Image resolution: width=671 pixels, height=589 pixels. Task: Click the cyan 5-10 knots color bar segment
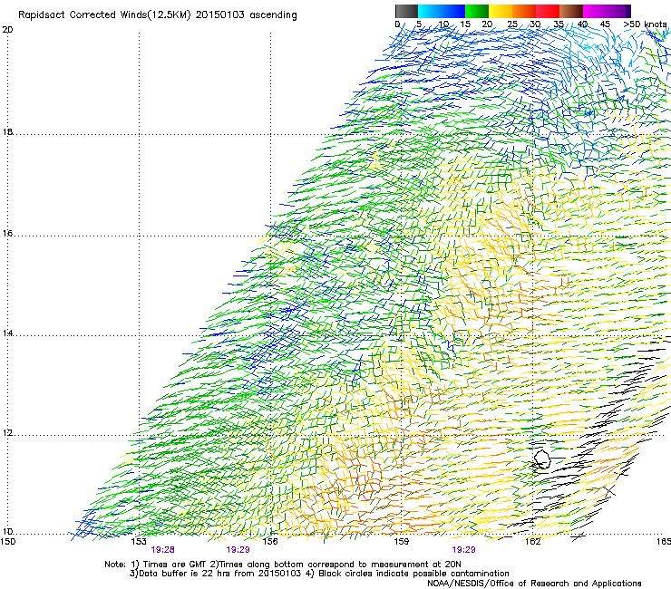click(x=430, y=11)
